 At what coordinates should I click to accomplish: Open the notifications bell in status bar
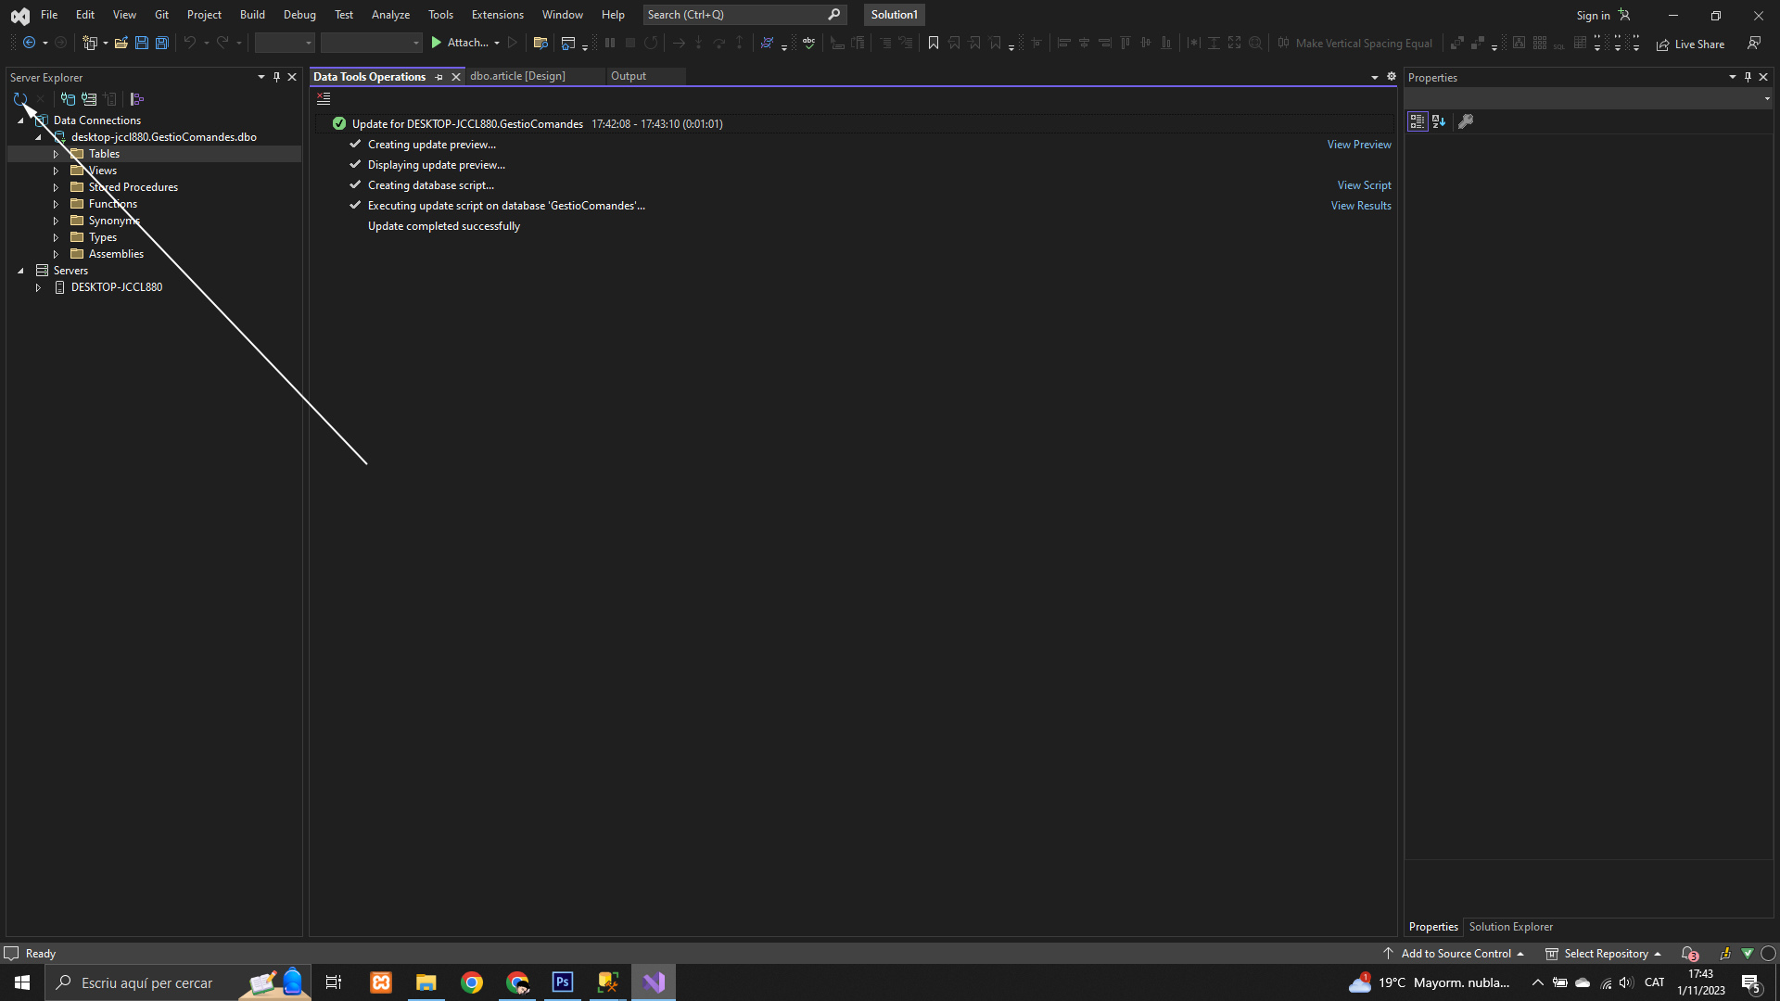click(1688, 953)
